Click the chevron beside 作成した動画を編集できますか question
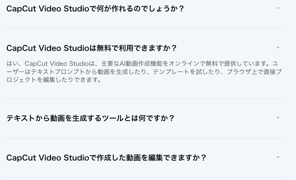Image resolution: width=296 pixels, height=180 pixels. pyautogui.click(x=278, y=157)
